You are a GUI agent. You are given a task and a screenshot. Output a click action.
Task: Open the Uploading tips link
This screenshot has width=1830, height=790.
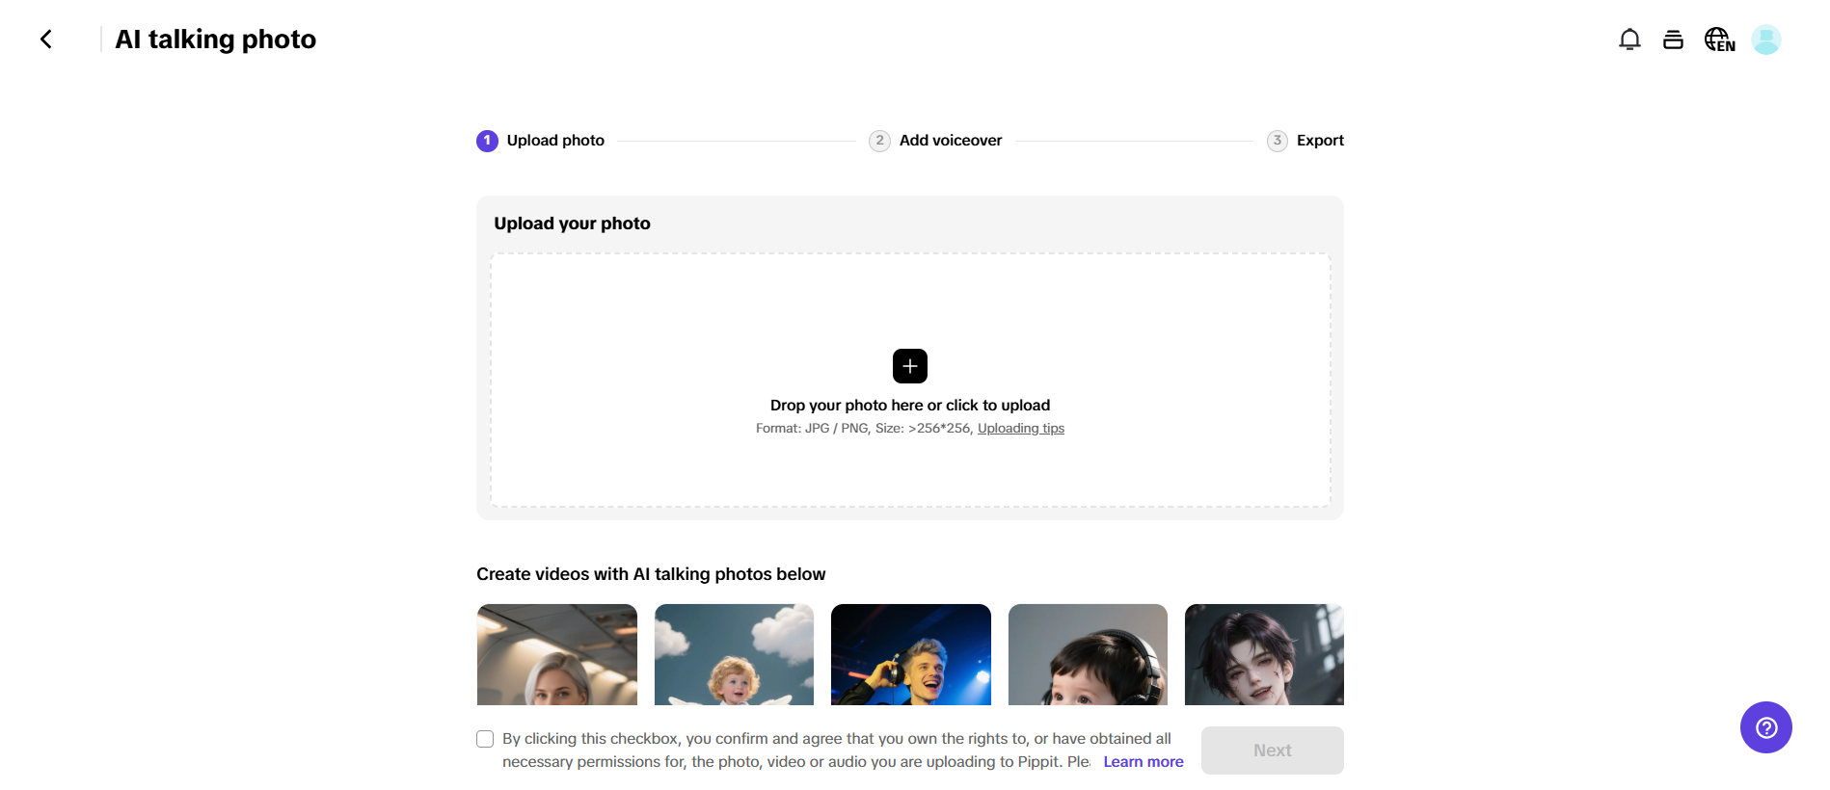(x=1020, y=429)
